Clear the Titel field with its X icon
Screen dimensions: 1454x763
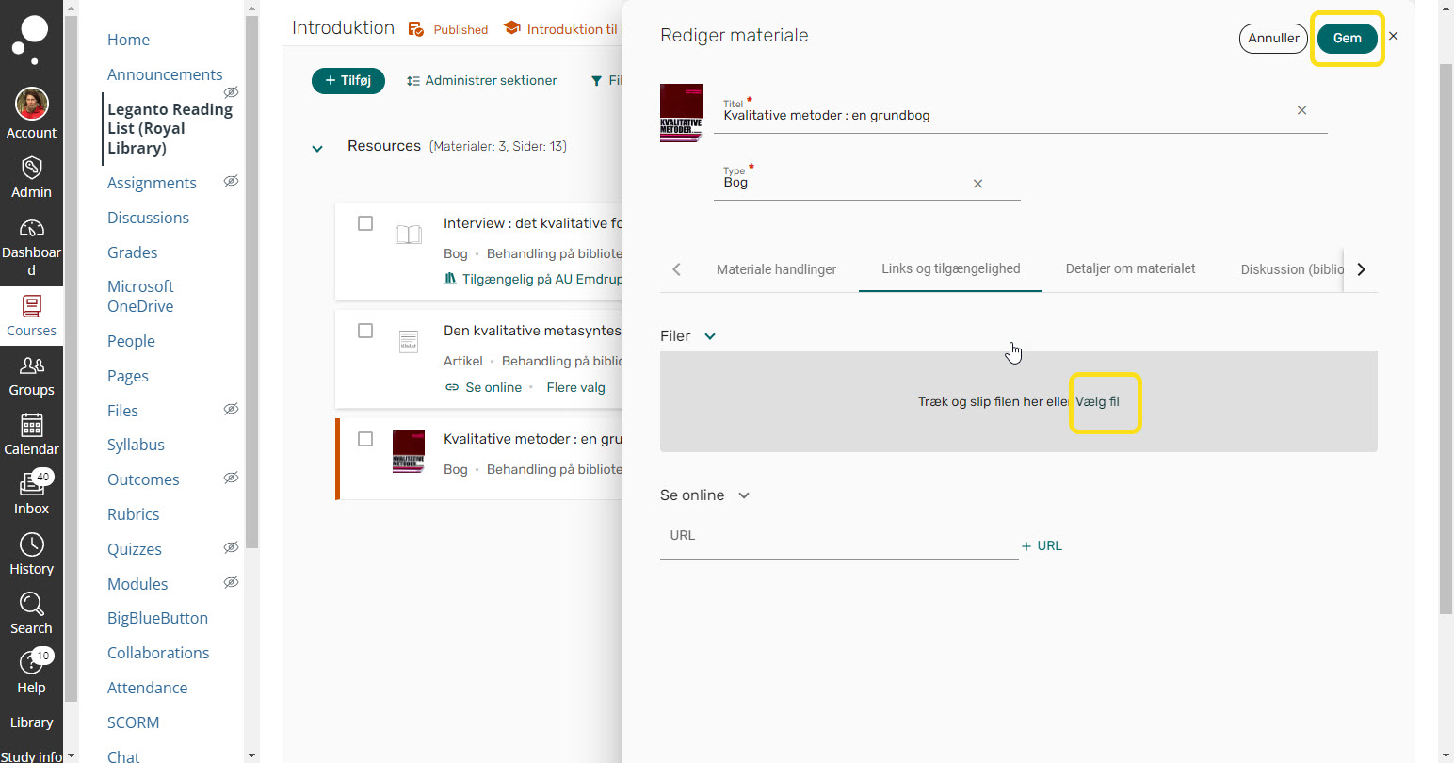click(1301, 110)
